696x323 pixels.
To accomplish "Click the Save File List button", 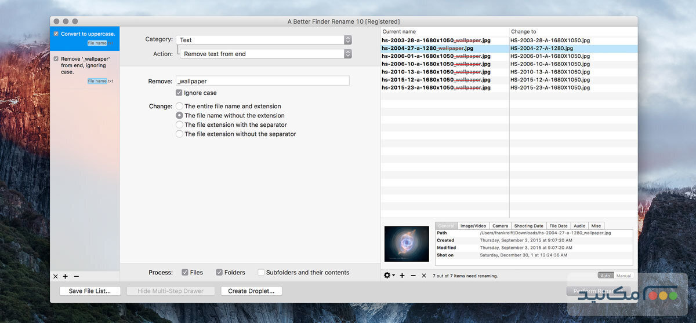I will pos(90,291).
